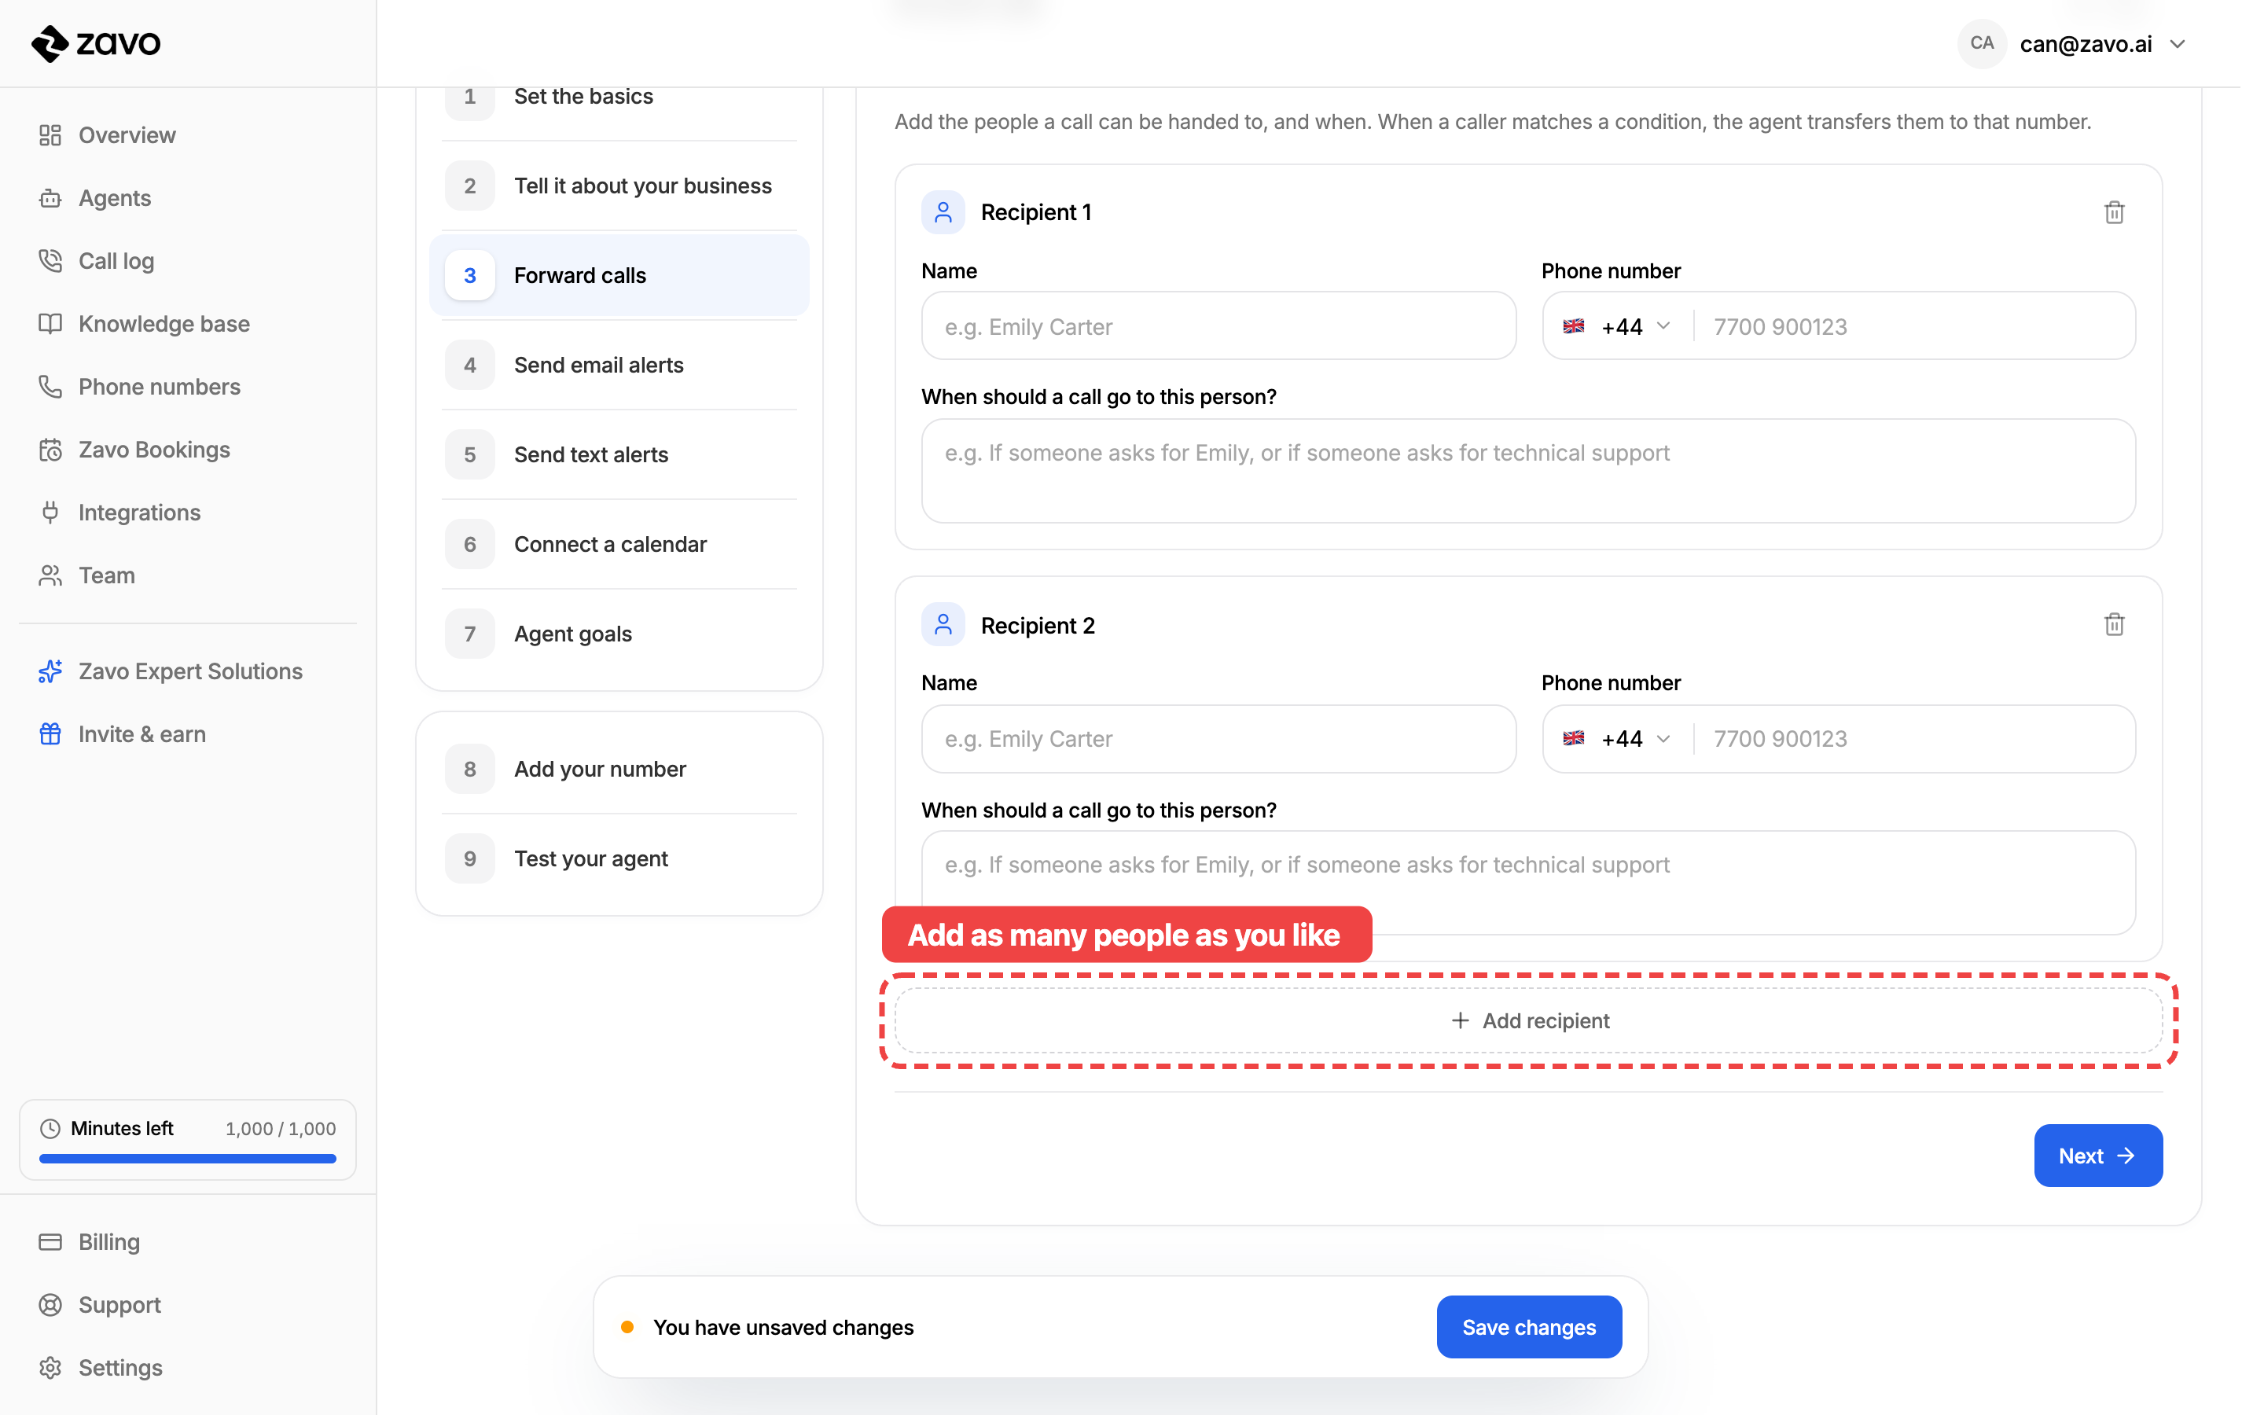Screen dimensions: 2264x1415
Task: Click the Zavo logo
Action: (x=97, y=43)
